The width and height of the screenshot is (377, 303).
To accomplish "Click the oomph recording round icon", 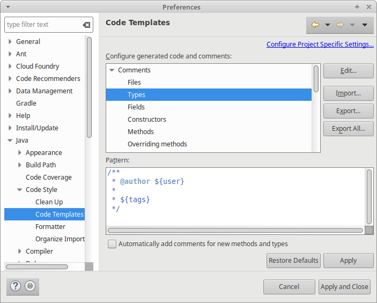I will (x=30, y=286).
